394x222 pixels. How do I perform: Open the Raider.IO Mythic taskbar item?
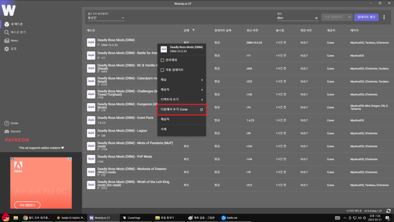pyautogui.click(x=70, y=218)
